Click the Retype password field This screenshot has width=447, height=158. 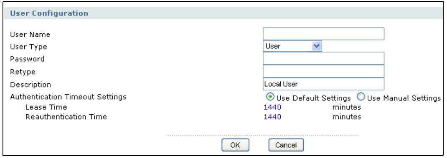pos(324,71)
